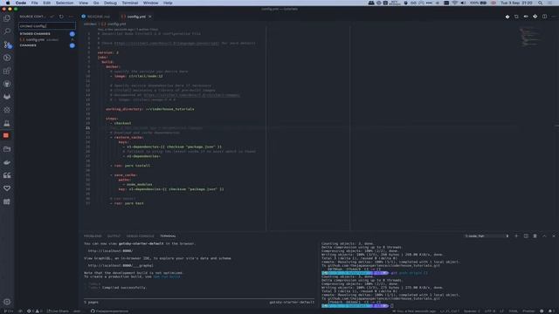Switch to the Problems panel tab
559x314 pixels.
tap(93, 236)
